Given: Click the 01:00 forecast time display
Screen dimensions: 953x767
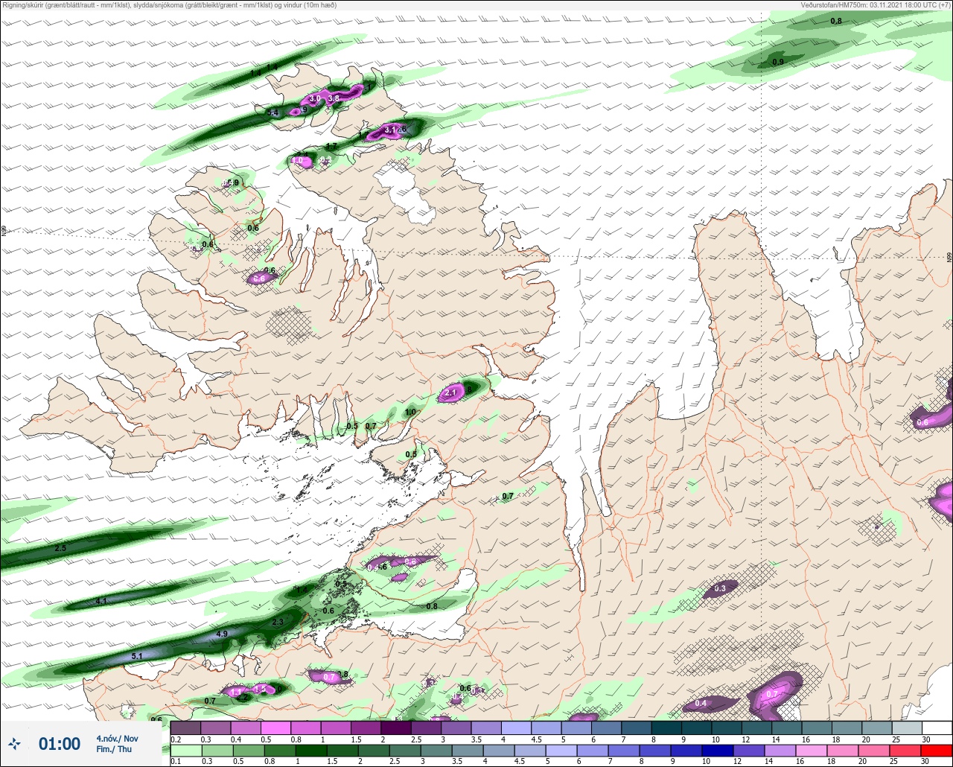Looking at the screenshot, I should (x=60, y=744).
